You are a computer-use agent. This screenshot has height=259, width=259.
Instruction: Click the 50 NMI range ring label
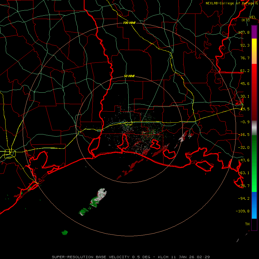click(x=129, y=76)
